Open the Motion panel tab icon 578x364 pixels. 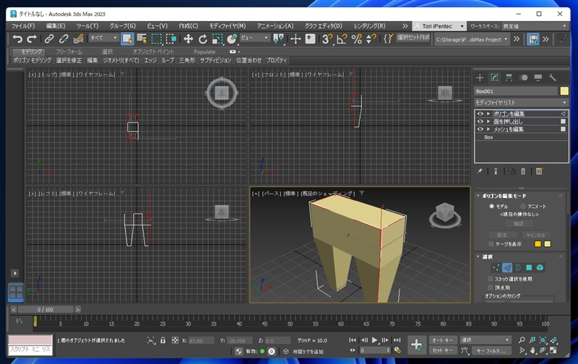(523, 77)
